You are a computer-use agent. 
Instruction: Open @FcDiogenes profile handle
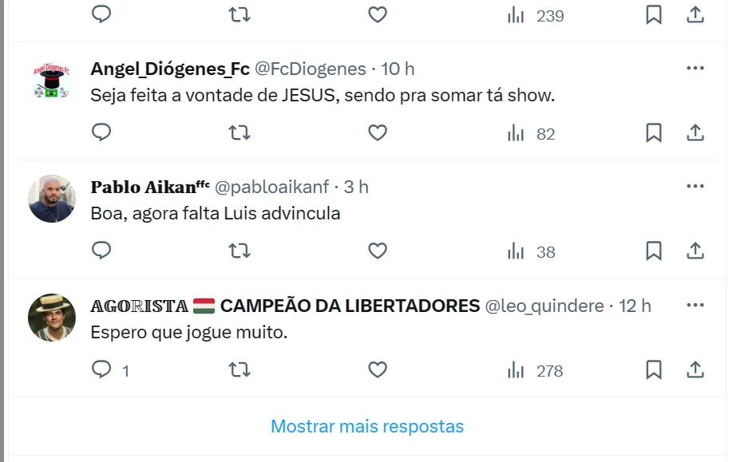[311, 69]
